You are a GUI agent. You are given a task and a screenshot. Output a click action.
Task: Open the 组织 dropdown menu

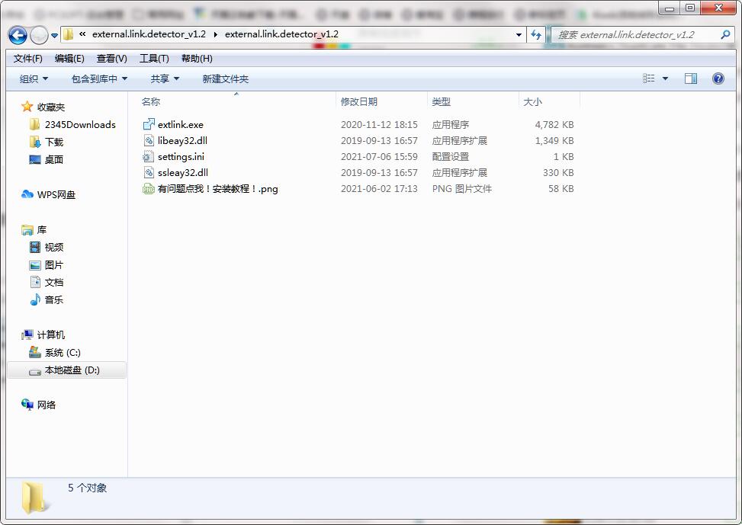click(x=34, y=78)
